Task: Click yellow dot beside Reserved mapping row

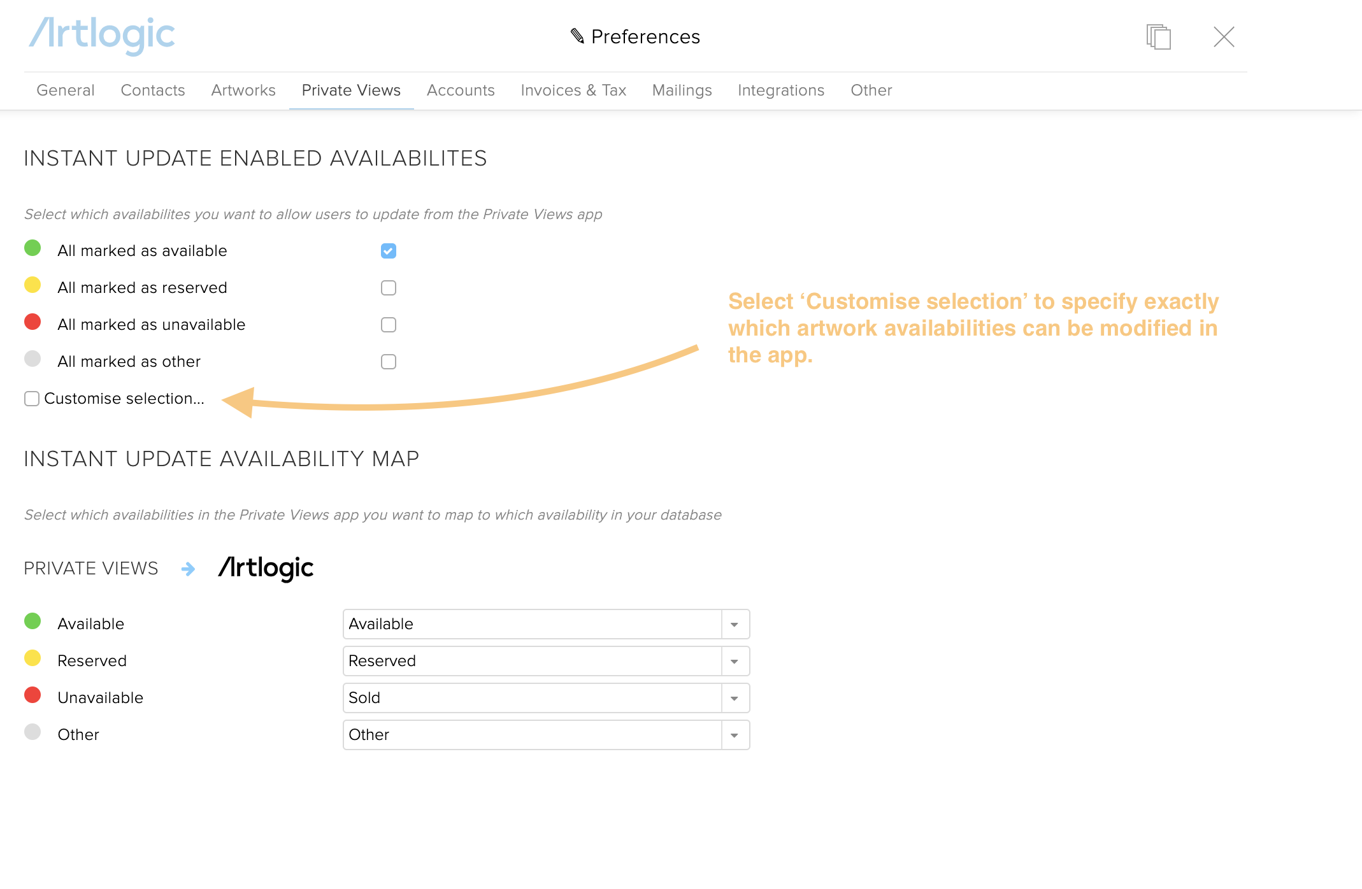Action: click(32, 658)
